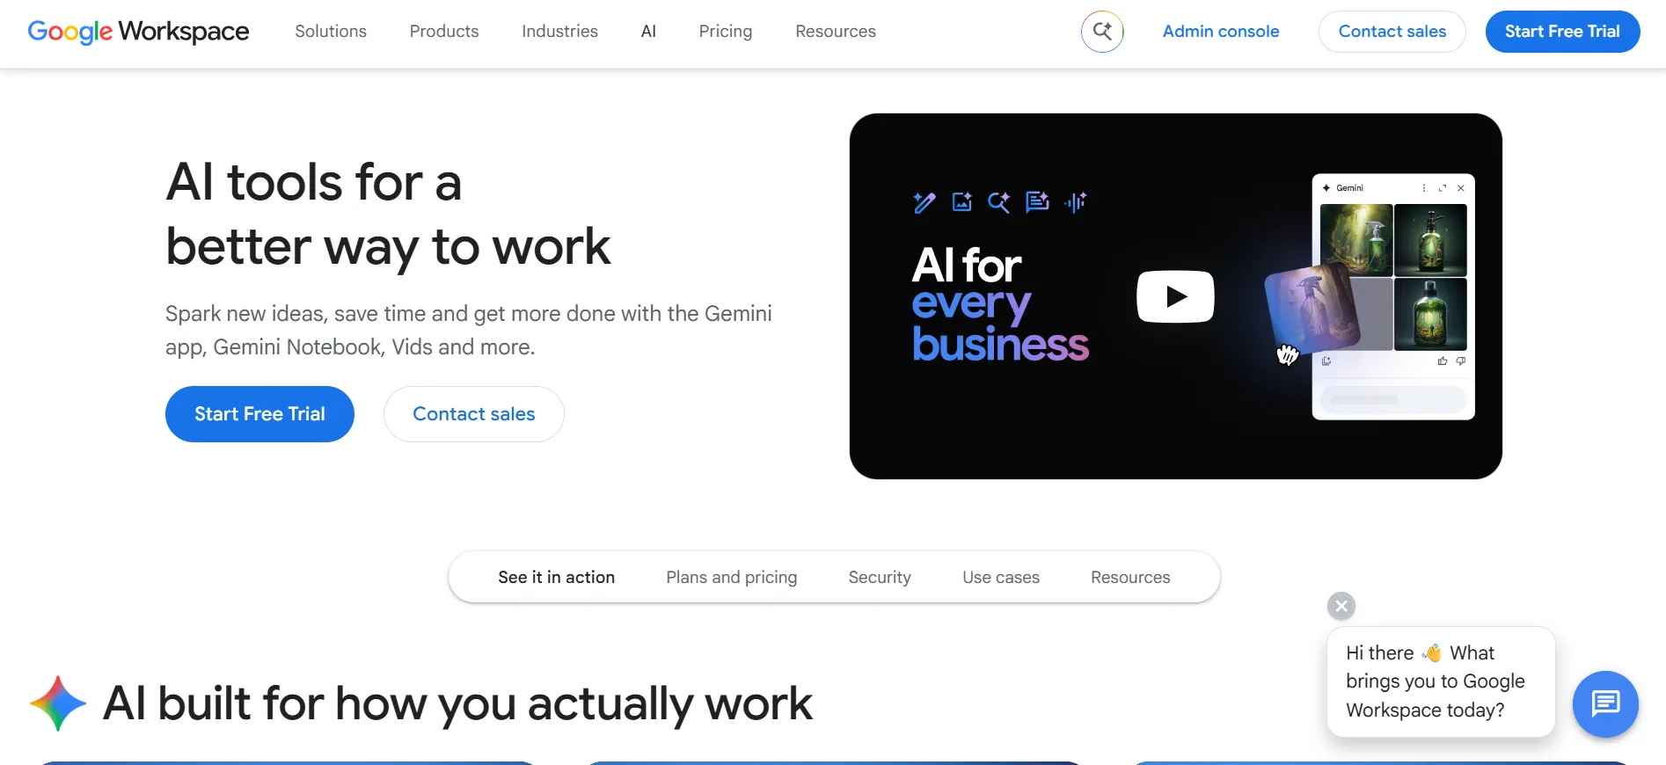
Task: Dismiss the Hi there chat popup
Action: pos(1341,606)
